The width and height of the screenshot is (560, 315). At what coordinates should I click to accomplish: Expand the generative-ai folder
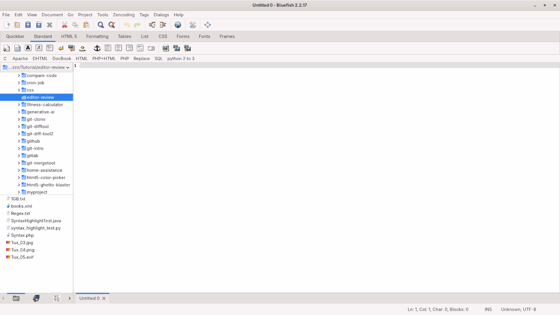click(x=19, y=112)
